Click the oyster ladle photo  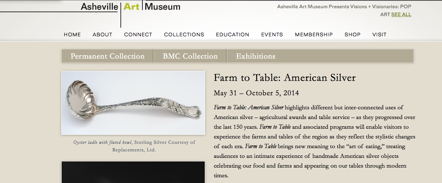click(133, 103)
